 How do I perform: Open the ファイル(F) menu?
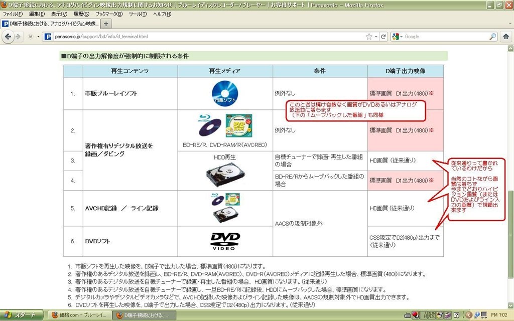coord(13,14)
